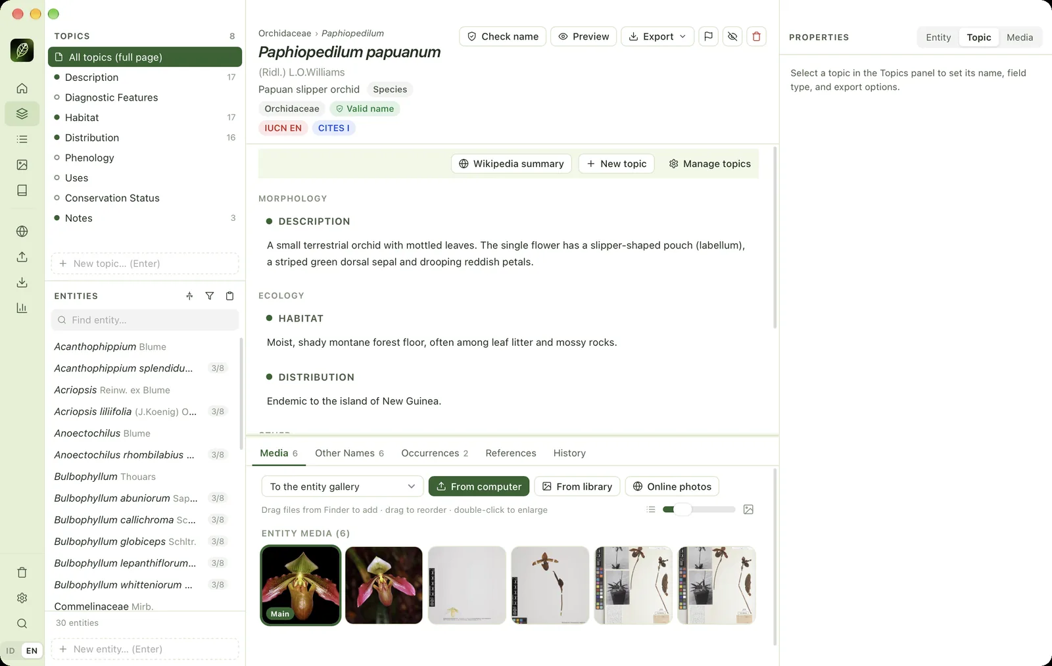Viewport: 1052px width, 666px height.
Task: Click the red delete entity trash icon
Action: click(x=757, y=36)
